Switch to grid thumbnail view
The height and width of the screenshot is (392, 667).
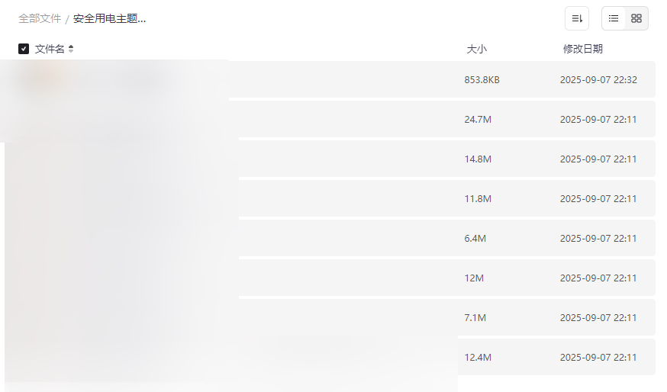coord(636,18)
